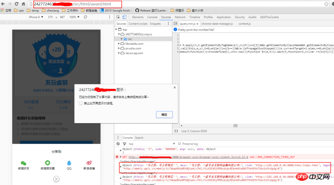Image resolution: width=334 pixels, height=185 pixels.
Task: Expand the pv.sohu.com node
Action: point(119,48)
